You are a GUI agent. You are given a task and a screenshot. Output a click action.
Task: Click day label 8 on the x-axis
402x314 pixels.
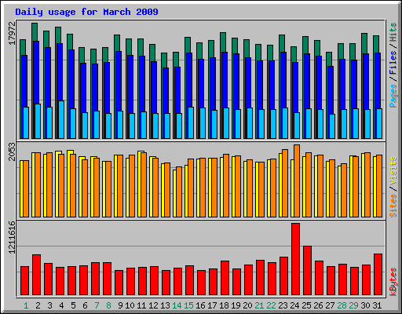(108, 305)
